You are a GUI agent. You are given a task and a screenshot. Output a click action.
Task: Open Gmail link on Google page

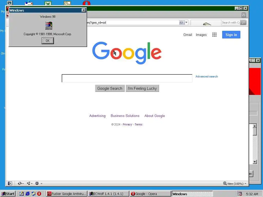coord(187,35)
